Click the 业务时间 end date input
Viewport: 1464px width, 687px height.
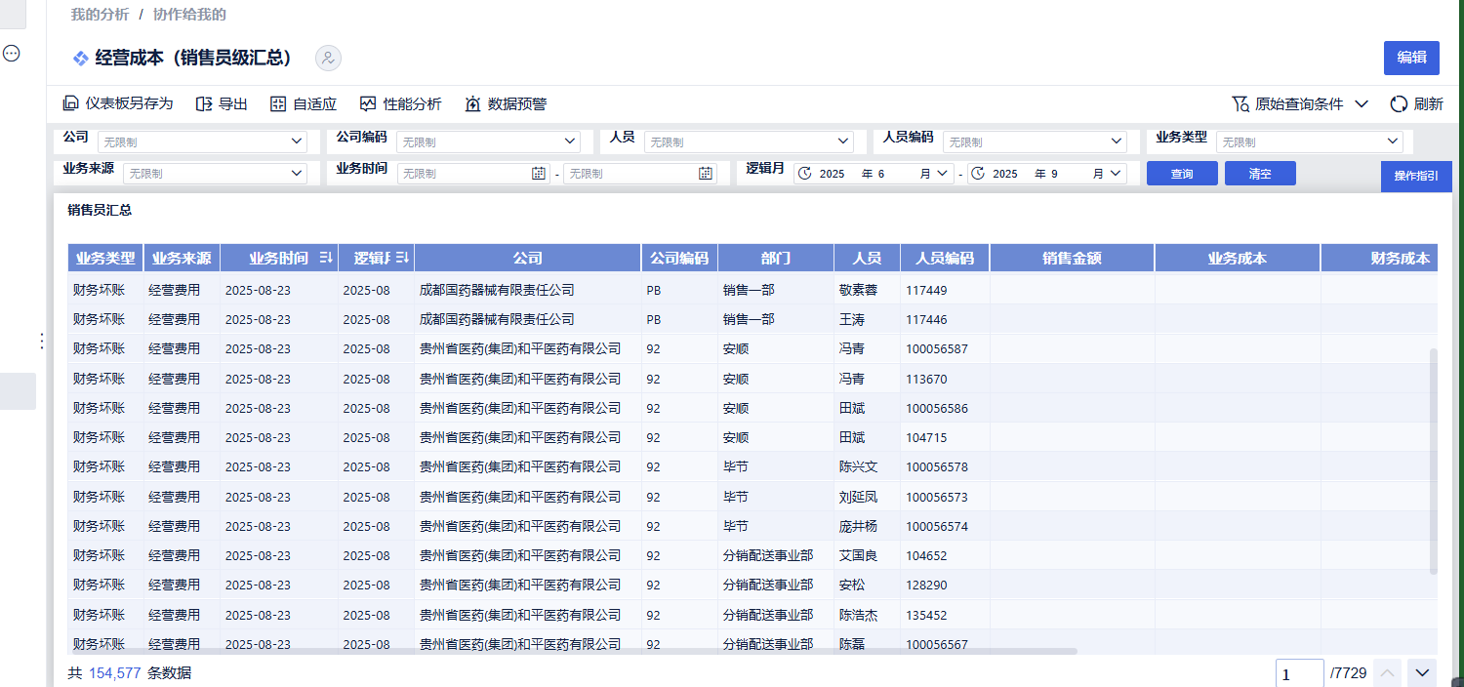[x=640, y=173]
